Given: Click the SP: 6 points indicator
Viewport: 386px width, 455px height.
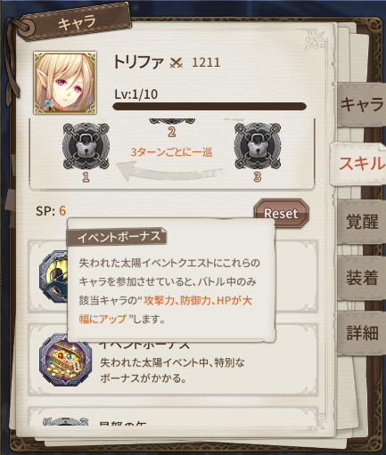Looking at the screenshot, I should (x=51, y=211).
